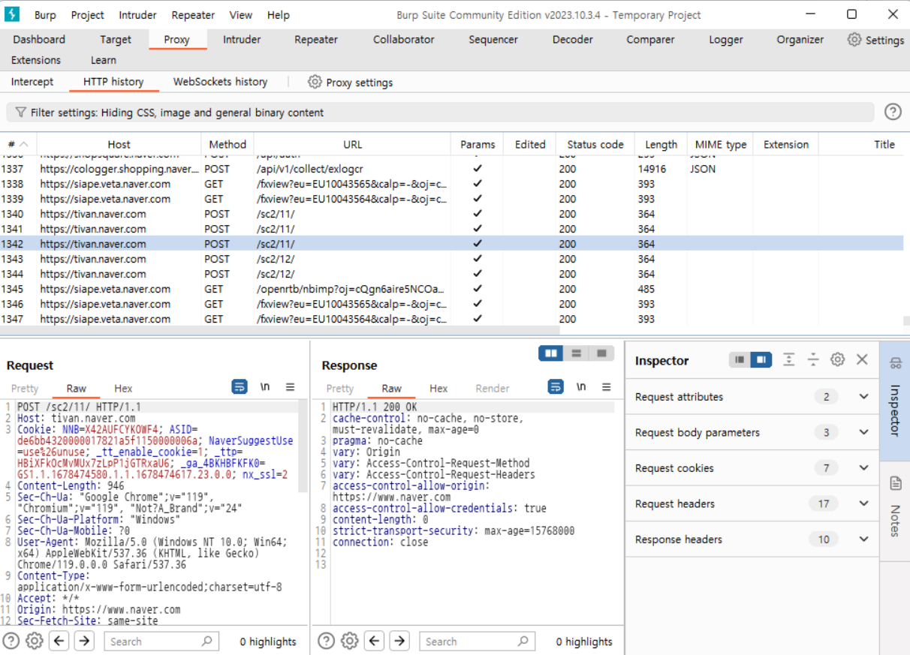Image resolution: width=910 pixels, height=655 pixels.
Task: Expand Request attributes section
Action: [x=863, y=397]
